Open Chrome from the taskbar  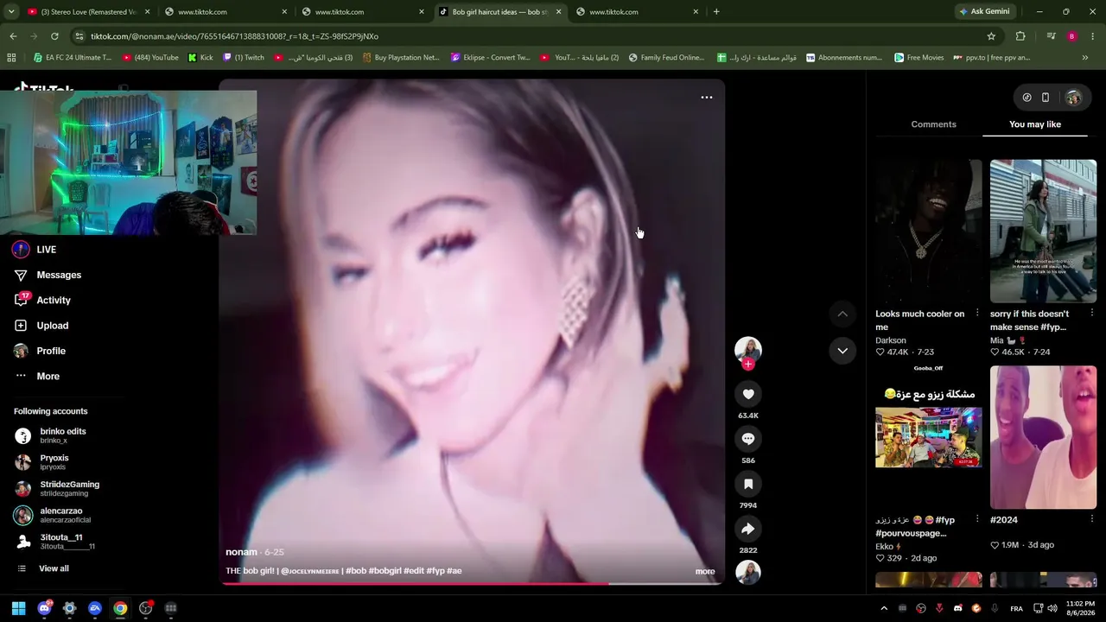pyautogui.click(x=120, y=608)
